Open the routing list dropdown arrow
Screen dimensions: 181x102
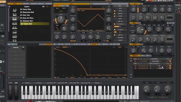pyautogui.click(x=128, y=6)
